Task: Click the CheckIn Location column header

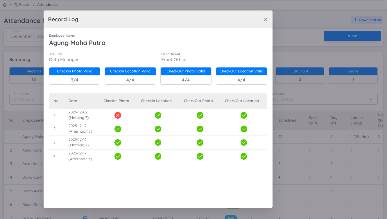Action: pos(156,101)
